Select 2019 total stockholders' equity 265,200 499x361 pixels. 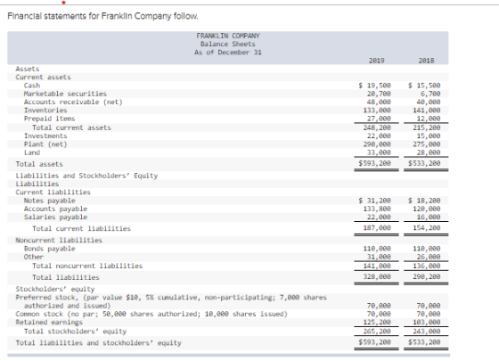pyautogui.click(x=377, y=332)
